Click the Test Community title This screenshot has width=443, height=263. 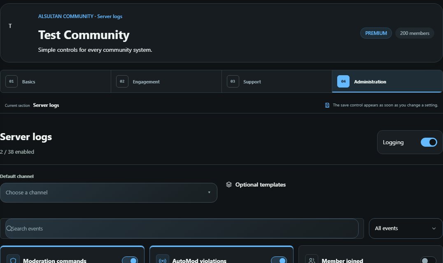(x=84, y=35)
